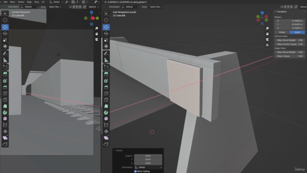Select Loop Cut tool in right viewport
The height and width of the screenshot is (173, 307).
[106, 93]
